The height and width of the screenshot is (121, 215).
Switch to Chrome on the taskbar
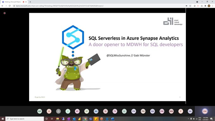(x=85, y=119)
